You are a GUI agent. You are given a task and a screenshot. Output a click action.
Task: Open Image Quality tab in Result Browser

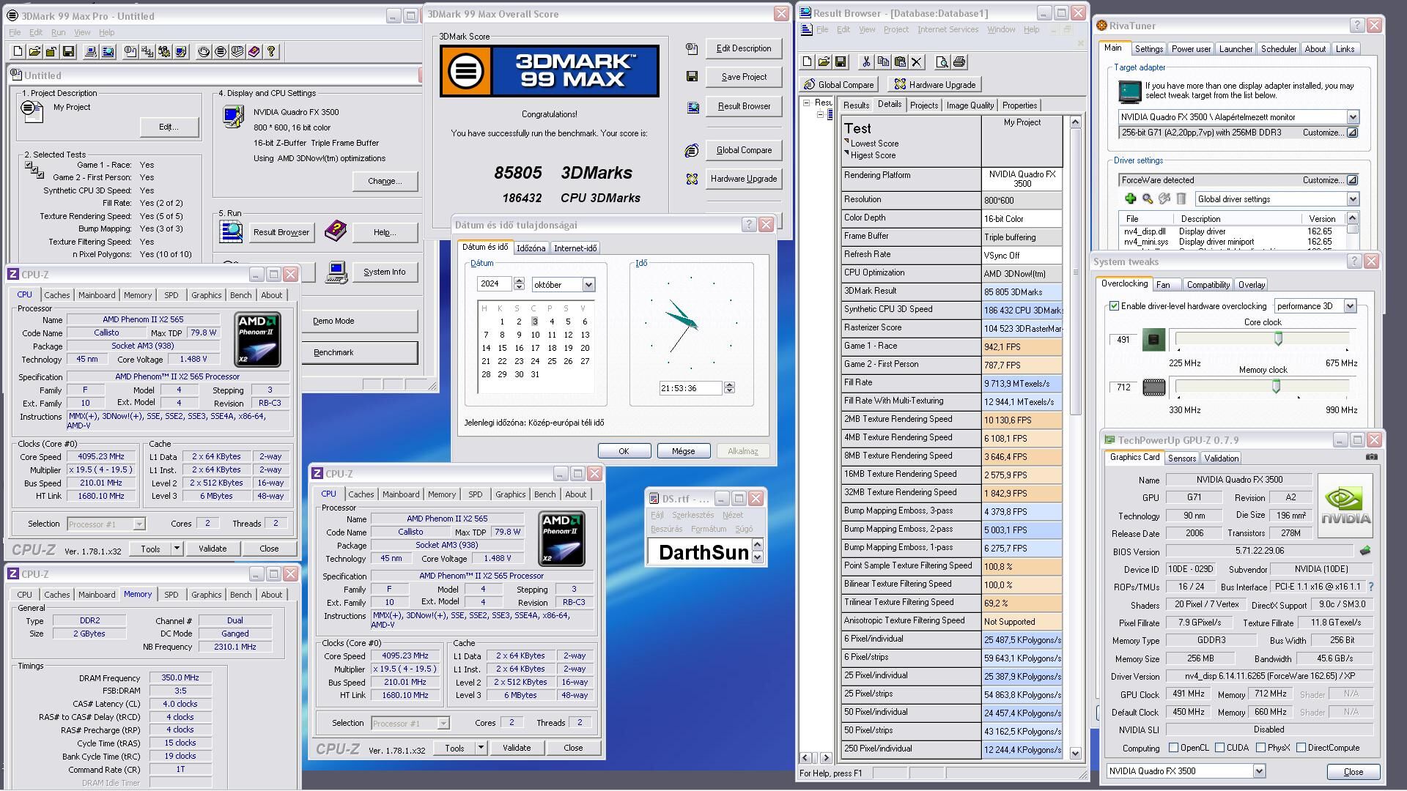click(970, 105)
